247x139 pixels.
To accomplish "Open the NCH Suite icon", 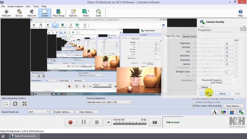I will [98, 13].
